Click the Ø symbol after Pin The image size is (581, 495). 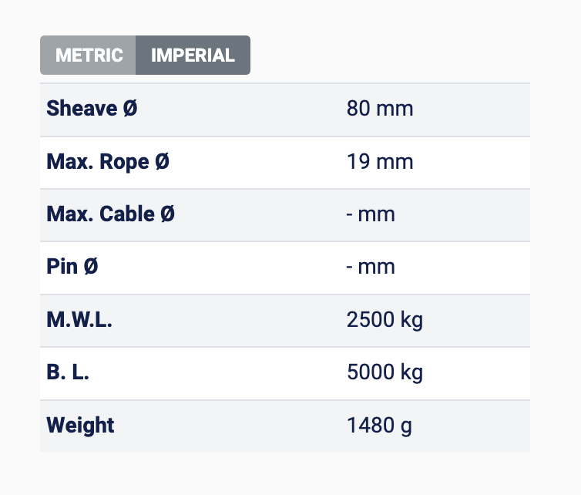tap(91, 267)
